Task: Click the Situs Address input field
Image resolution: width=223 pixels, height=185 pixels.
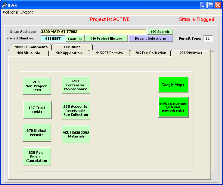Action: pyautogui.click(x=93, y=32)
